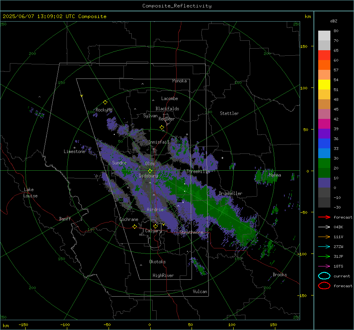Click the white plus marker west of Stettler region
354x330 pixels.
coord(222,158)
